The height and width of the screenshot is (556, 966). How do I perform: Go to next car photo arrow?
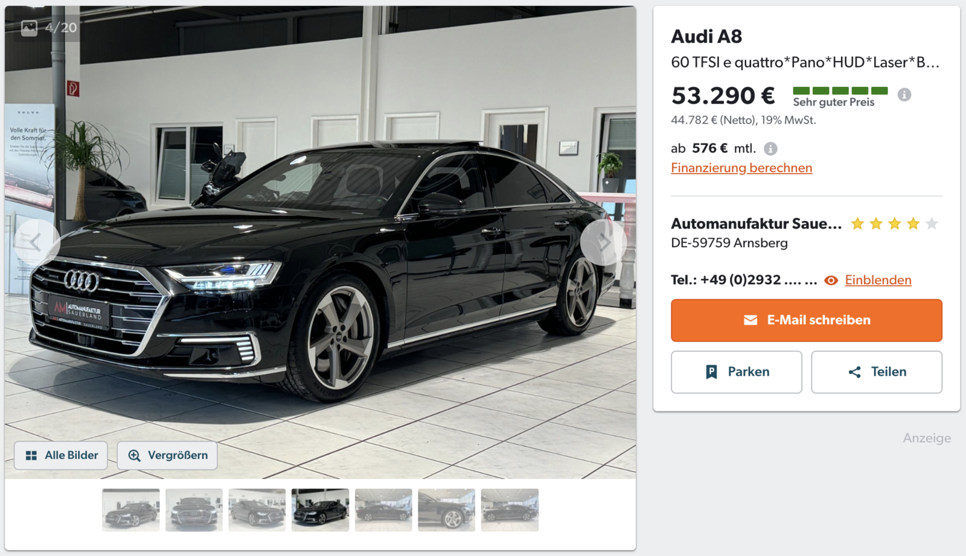point(603,242)
